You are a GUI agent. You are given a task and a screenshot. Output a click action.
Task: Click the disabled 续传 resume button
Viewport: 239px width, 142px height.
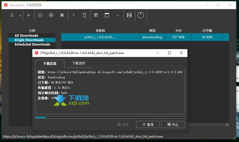(123, 125)
